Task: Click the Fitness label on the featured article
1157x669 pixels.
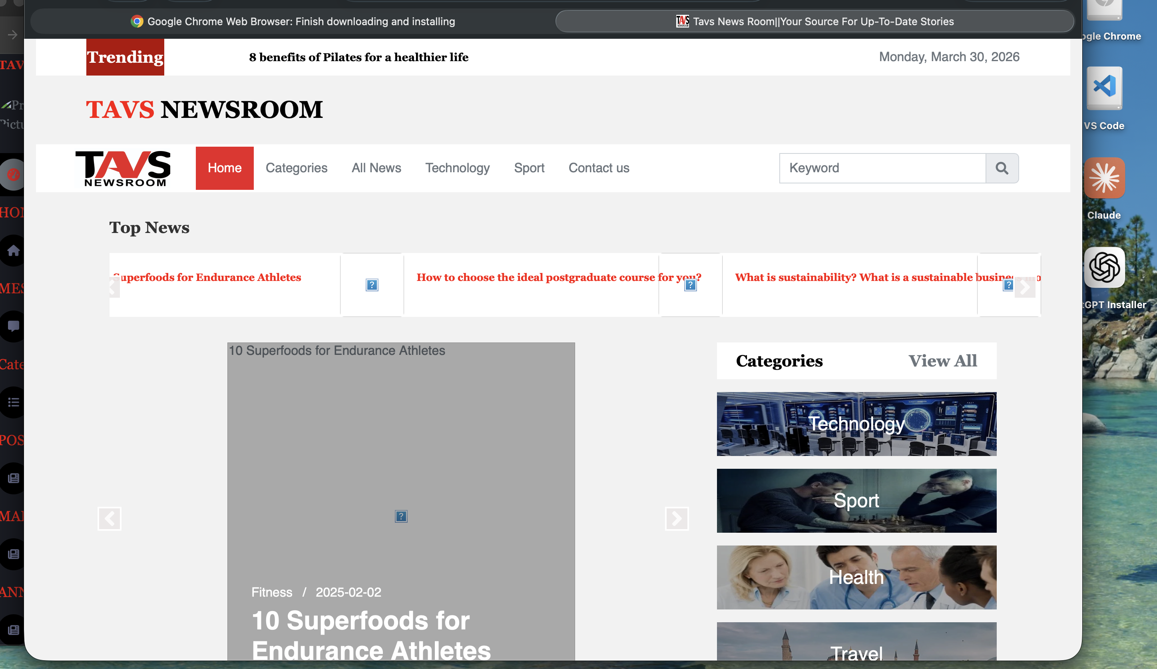Action: pyautogui.click(x=271, y=592)
